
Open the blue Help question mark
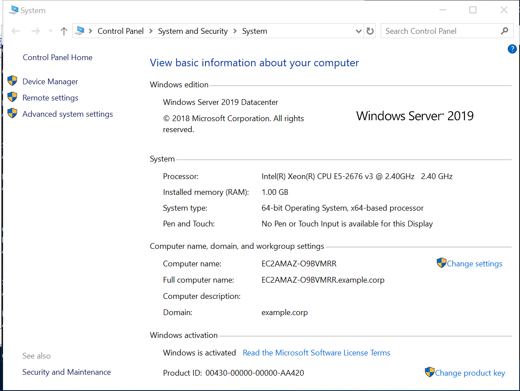point(512,49)
